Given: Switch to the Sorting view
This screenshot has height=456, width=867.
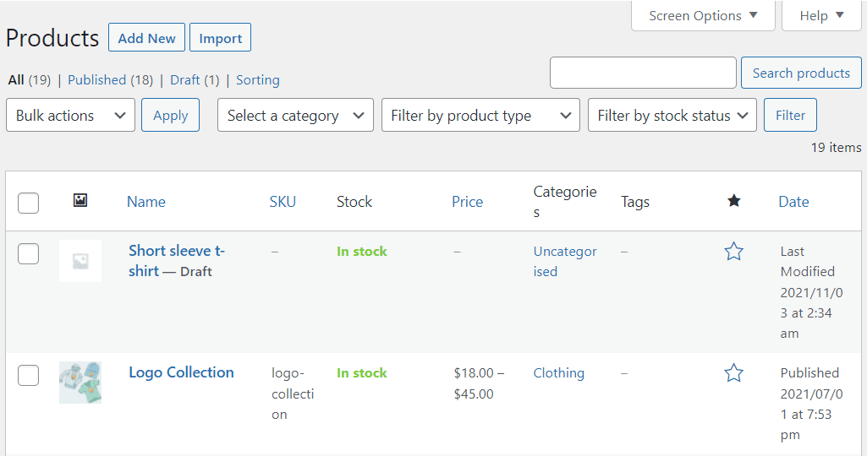Looking at the screenshot, I should pyautogui.click(x=258, y=80).
